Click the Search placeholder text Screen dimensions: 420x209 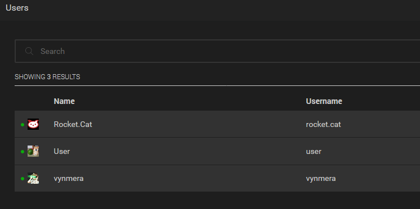point(52,51)
